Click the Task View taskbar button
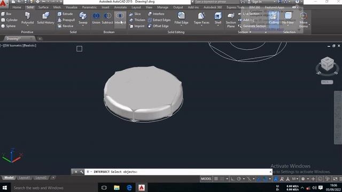Screen dimensions: 342x192 [x=104, y=188]
